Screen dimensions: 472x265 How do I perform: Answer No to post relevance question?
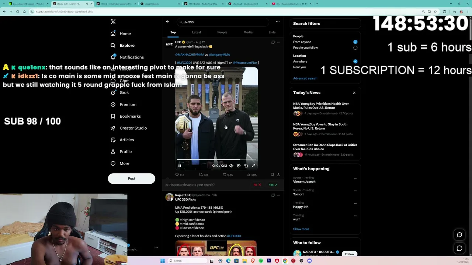pyautogui.click(x=257, y=185)
